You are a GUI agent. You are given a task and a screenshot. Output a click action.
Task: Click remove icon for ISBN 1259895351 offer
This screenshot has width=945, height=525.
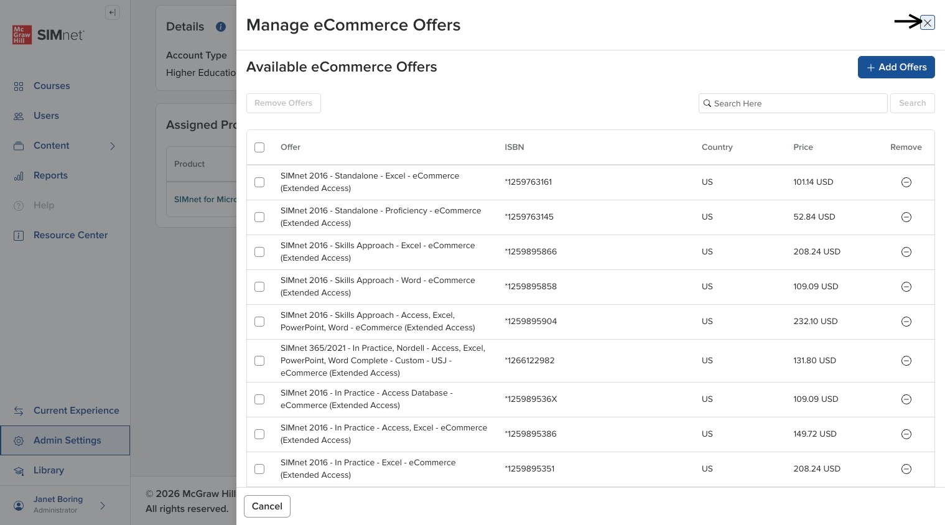(x=906, y=469)
